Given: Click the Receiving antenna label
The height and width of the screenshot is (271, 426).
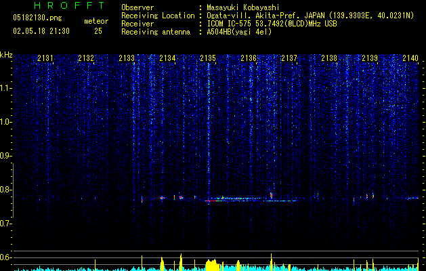Looking at the screenshot, I should coord(156,32).
